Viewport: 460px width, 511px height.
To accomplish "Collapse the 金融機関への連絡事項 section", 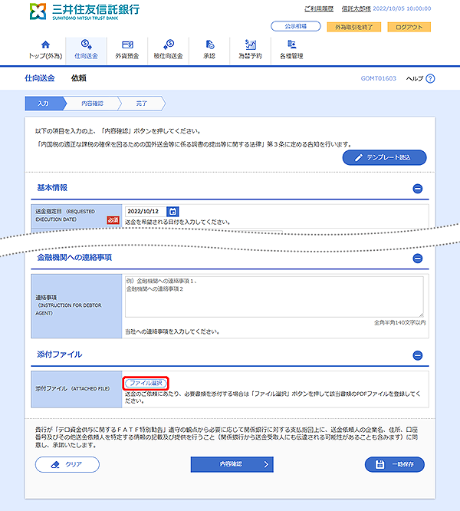I will coord(418,259).
